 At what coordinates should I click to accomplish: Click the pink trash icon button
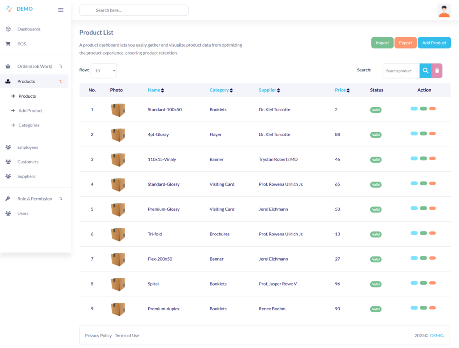(x=437, y=70)
